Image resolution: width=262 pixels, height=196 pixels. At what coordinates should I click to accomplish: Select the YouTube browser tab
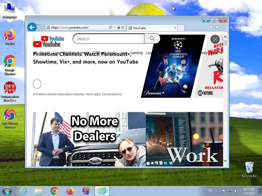click(x=152, y=28)
